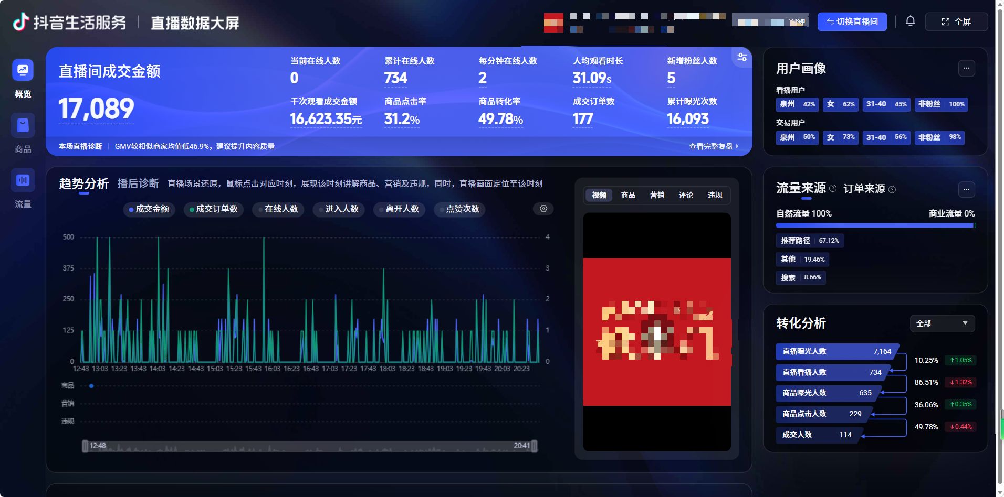
Task: Toggle 点赞次数 chart series
Action: [459, 209]
